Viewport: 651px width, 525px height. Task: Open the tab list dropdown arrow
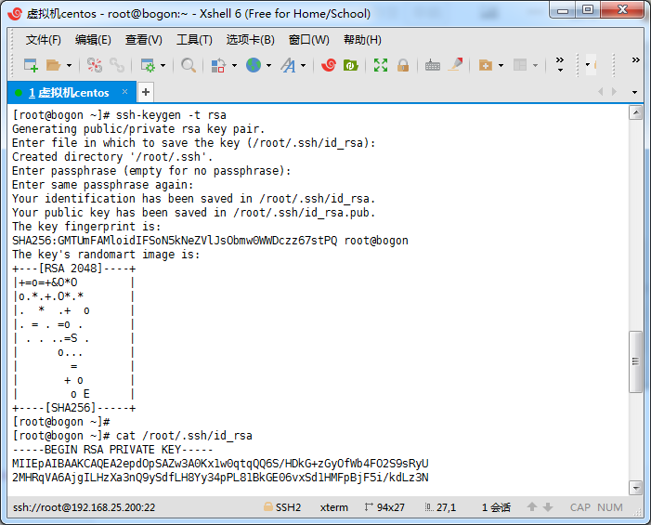(634, 92)
